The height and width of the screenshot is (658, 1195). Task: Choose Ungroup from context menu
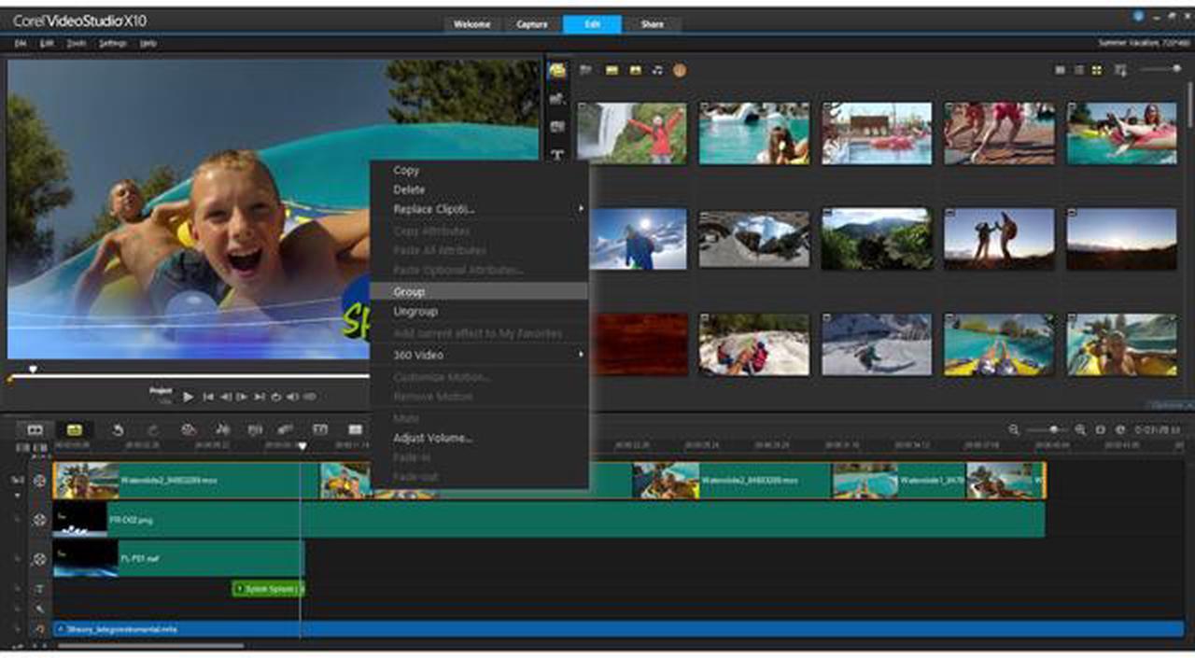[479, 311]
